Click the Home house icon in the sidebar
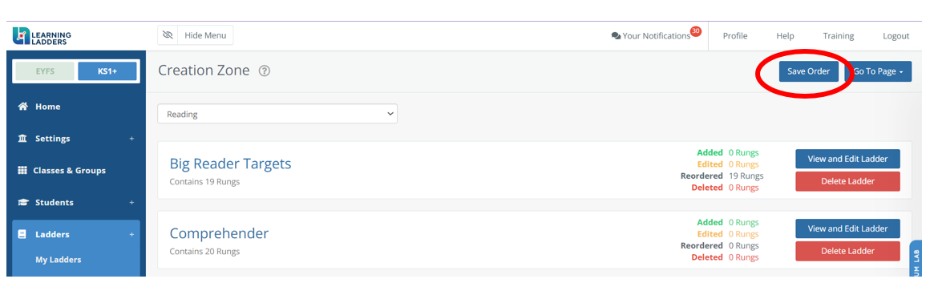 pos(23,107)
